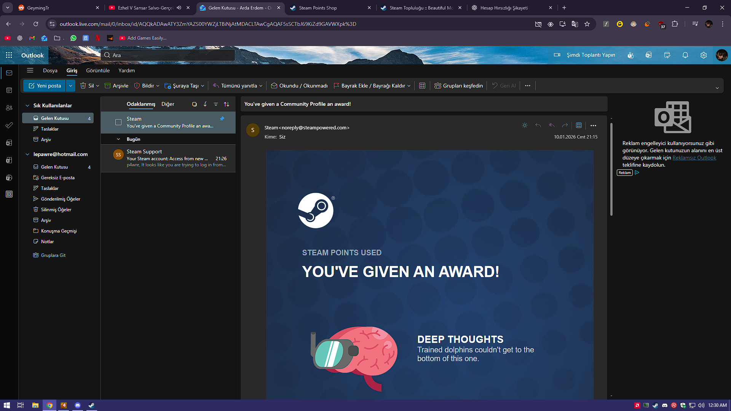Open the Dosya menu

tap(50, 70)
